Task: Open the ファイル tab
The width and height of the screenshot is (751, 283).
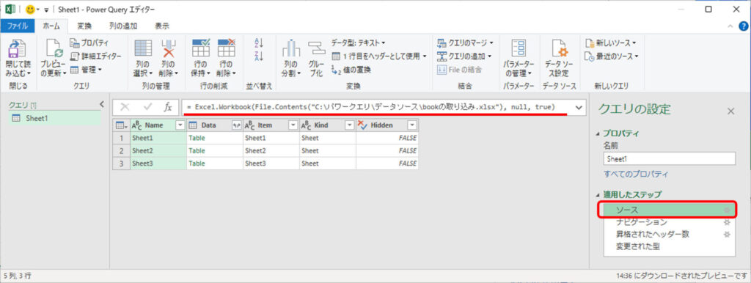Action: 18,26
